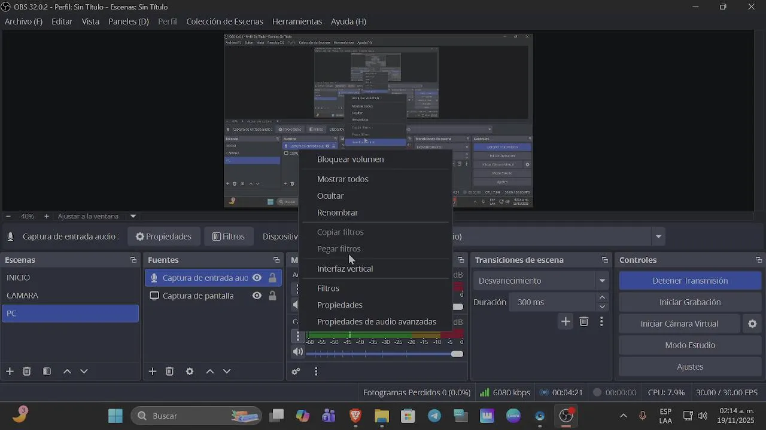Open scene filters icon in Escenas toolbar
Image resolution: width=766 pixels, height=430 pixels.
click(x=47, y=371)
